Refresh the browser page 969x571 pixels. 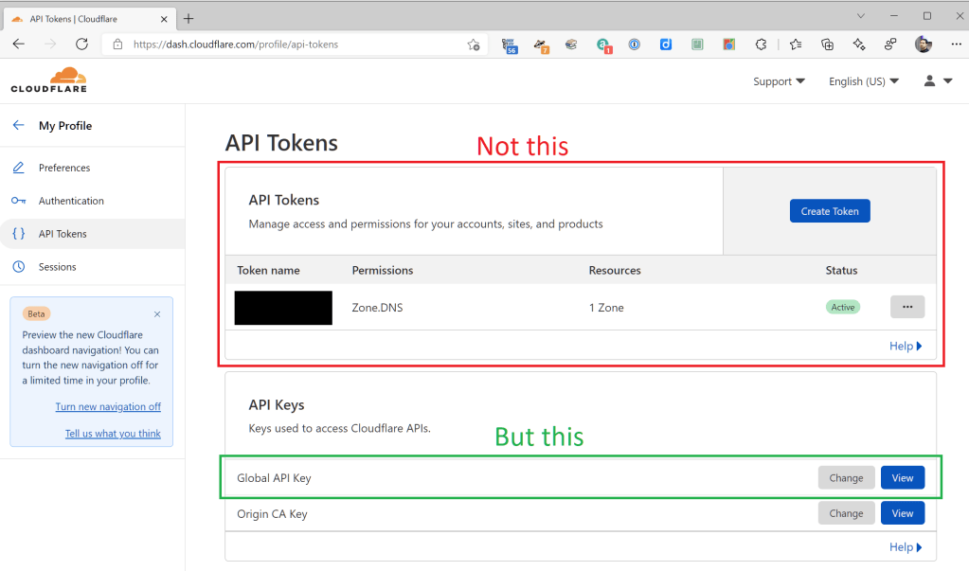(x=81, y=45)
